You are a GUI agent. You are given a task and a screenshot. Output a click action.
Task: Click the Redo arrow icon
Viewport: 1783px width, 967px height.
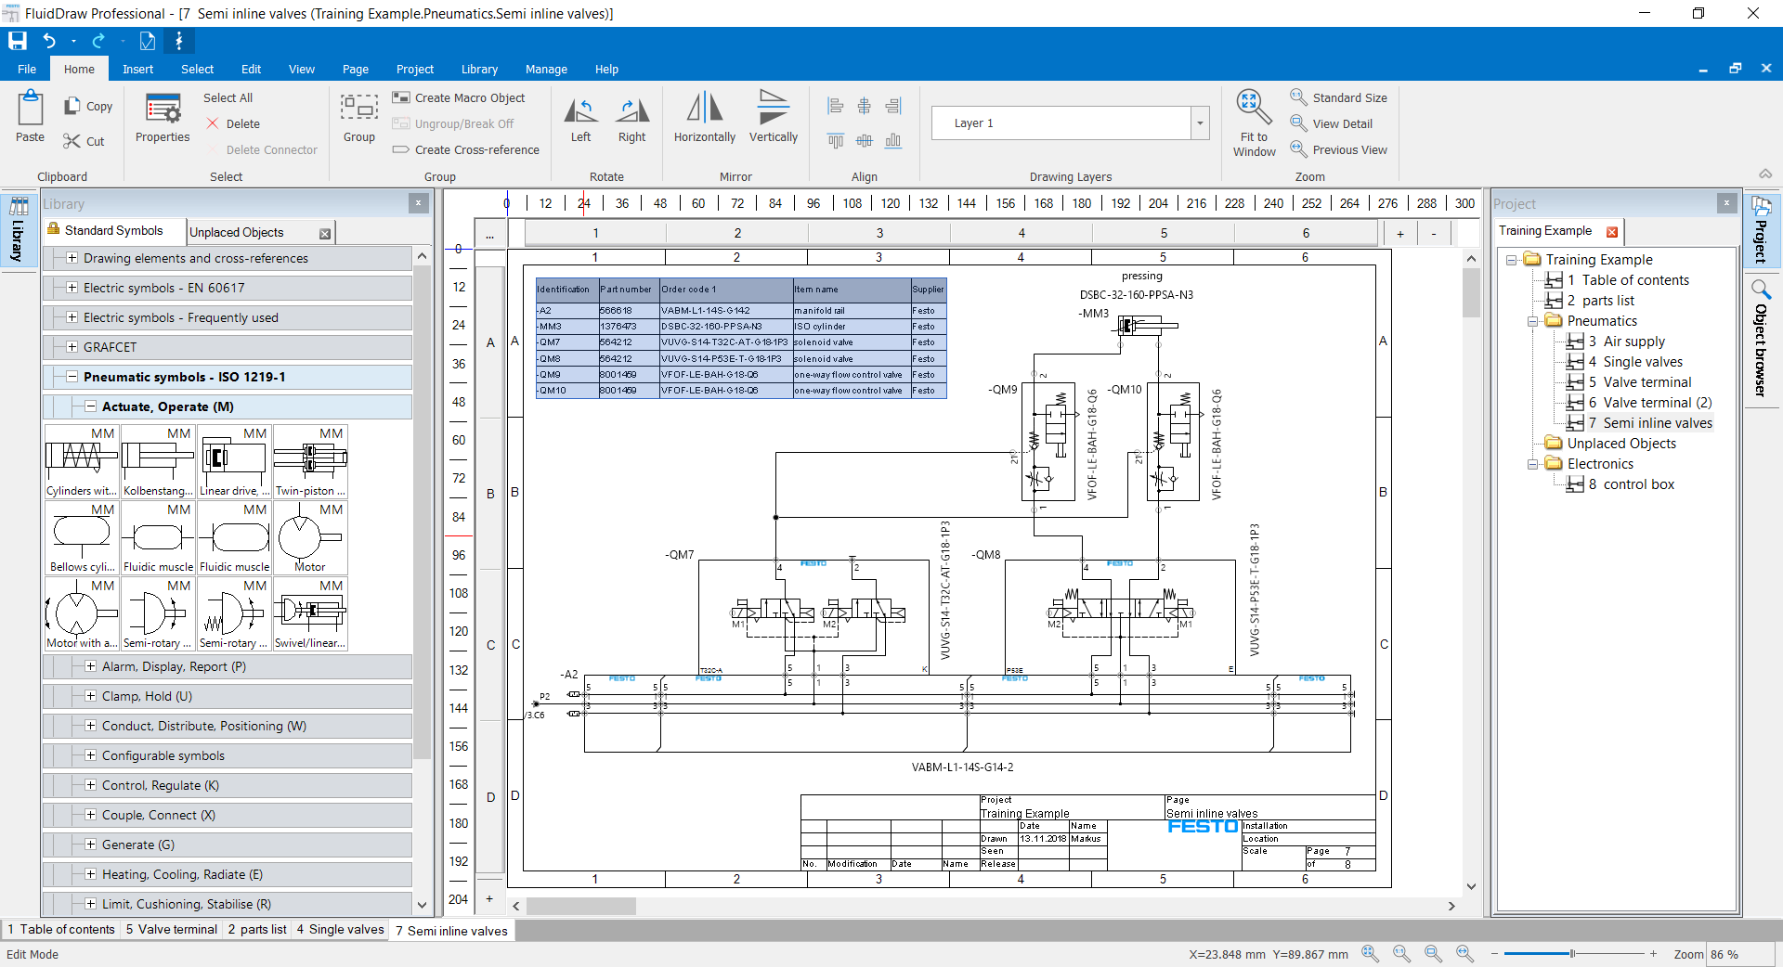click(x=98, y=41)
